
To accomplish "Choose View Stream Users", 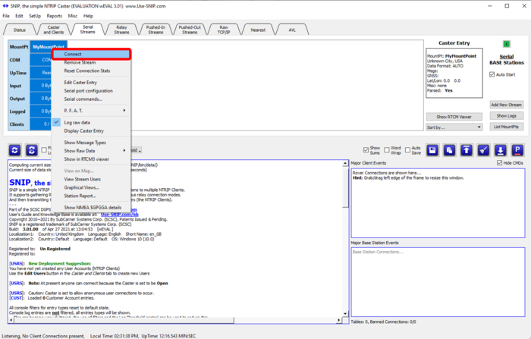I will coord(82,179).
